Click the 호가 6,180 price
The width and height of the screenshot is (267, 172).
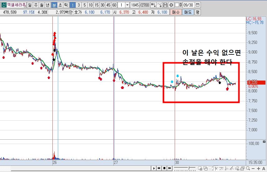90,12
